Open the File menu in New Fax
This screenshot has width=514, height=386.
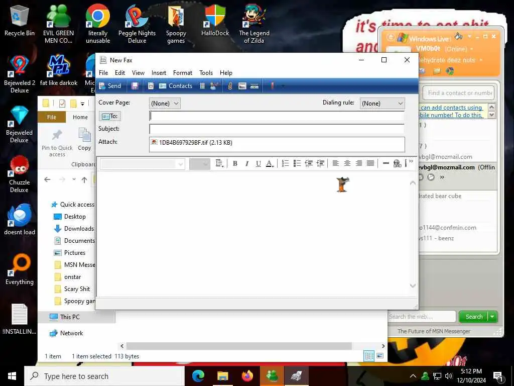pyautogui.click(x=103, y=73)
